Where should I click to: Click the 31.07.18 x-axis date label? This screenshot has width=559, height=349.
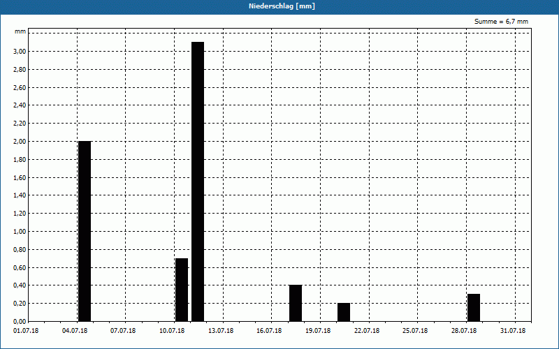tap(513, 331)
